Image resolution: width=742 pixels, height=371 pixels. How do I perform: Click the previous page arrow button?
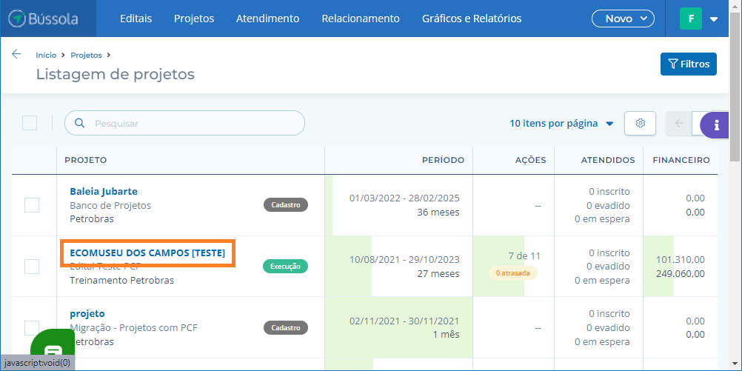679,124
